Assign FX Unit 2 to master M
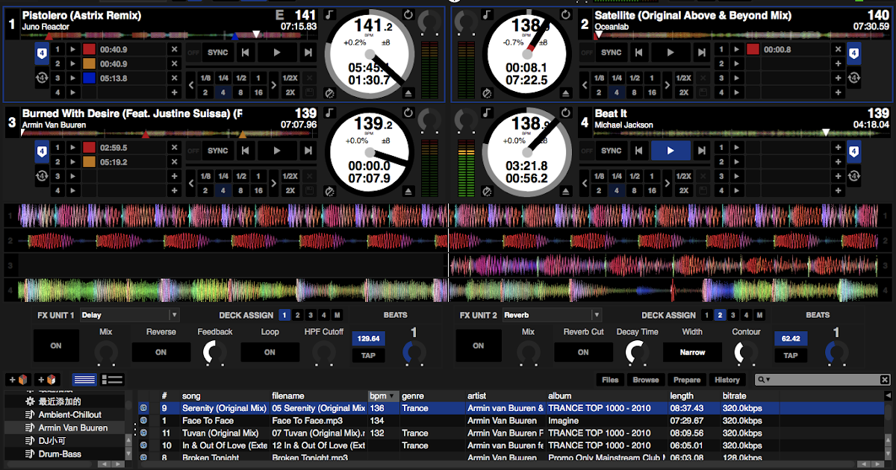 pos(759,315)
